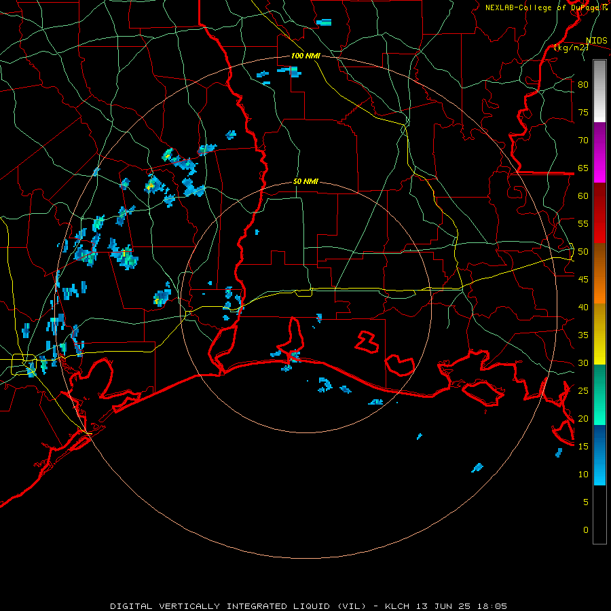The width and height of the screenshot is (611, 611).
Task: Click the 50 value on the color scale
Action: pos(583,252)
